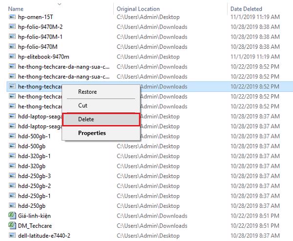Click the Date Deleted cell of hdd-500gb-1

tap(255, 136)
